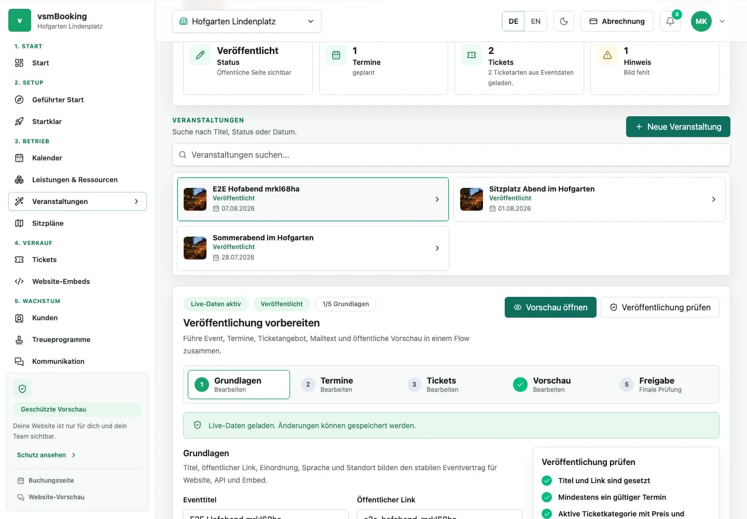Viewport: 747px width, 519px height.
Task: Select the Grundlagen step
Action: tap(239, 385)
